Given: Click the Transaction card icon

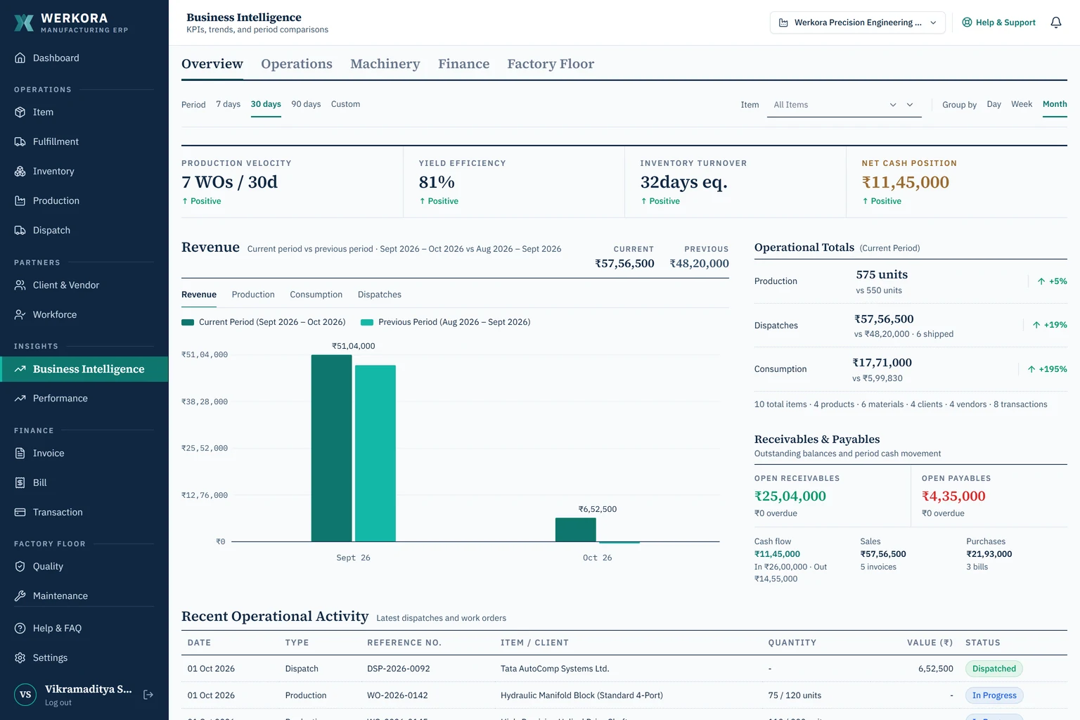Looking at the screenshot, I should (20, 512).
